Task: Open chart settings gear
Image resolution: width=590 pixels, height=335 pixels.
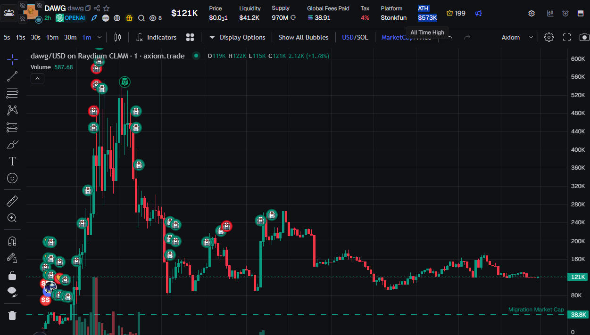Action: [x=549, y=37]
